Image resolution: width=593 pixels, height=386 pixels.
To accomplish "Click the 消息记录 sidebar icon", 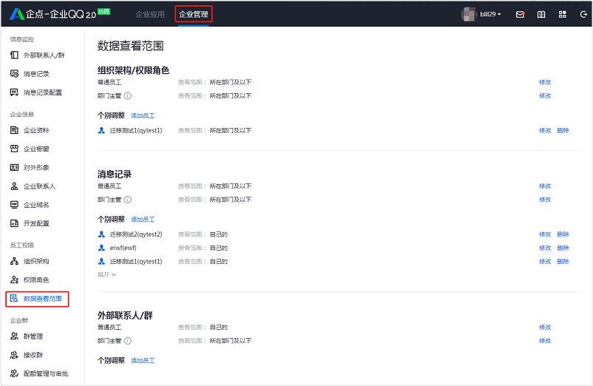I will (x=14, y=74).
